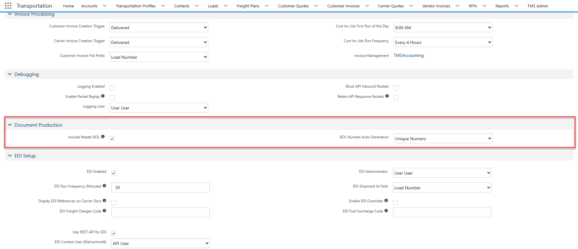Open Cust Inv Job Run Frequency dropdown
The width and height of the screenshot is (578, 249).
443,42
